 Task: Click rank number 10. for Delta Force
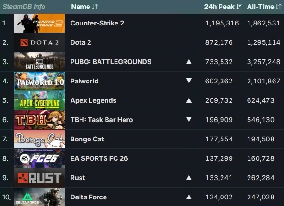coord(7,197)
